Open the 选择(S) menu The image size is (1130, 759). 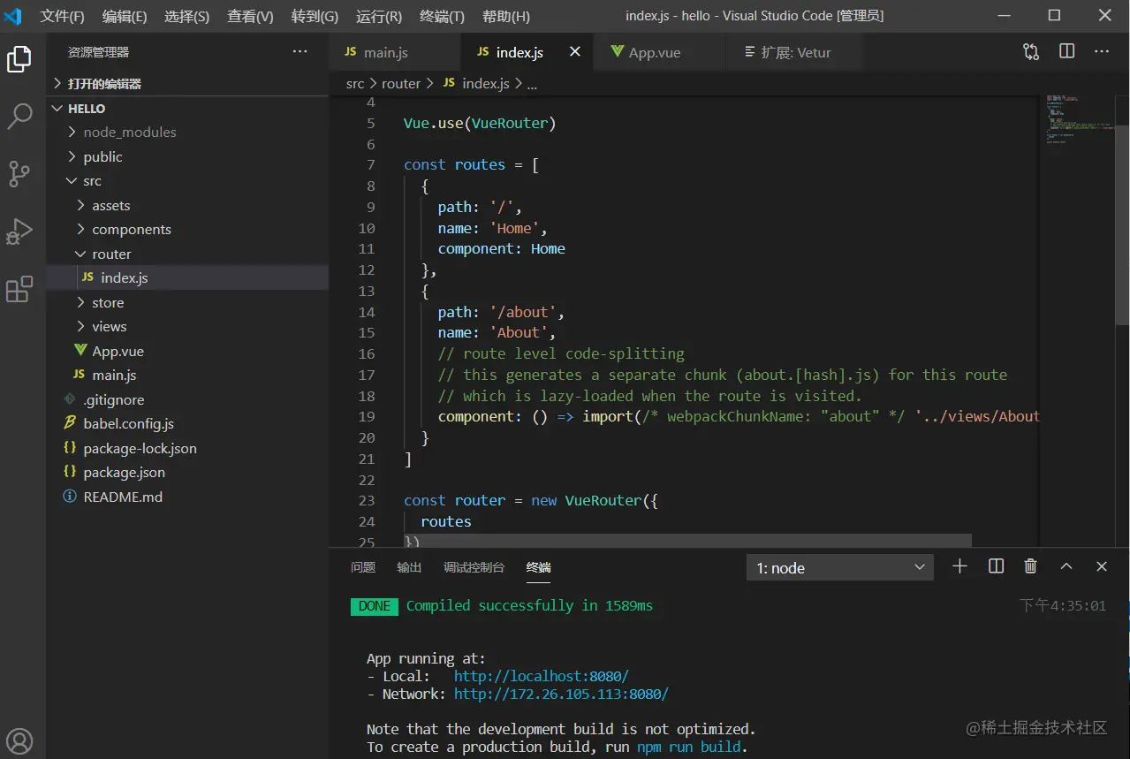(187, 16)
